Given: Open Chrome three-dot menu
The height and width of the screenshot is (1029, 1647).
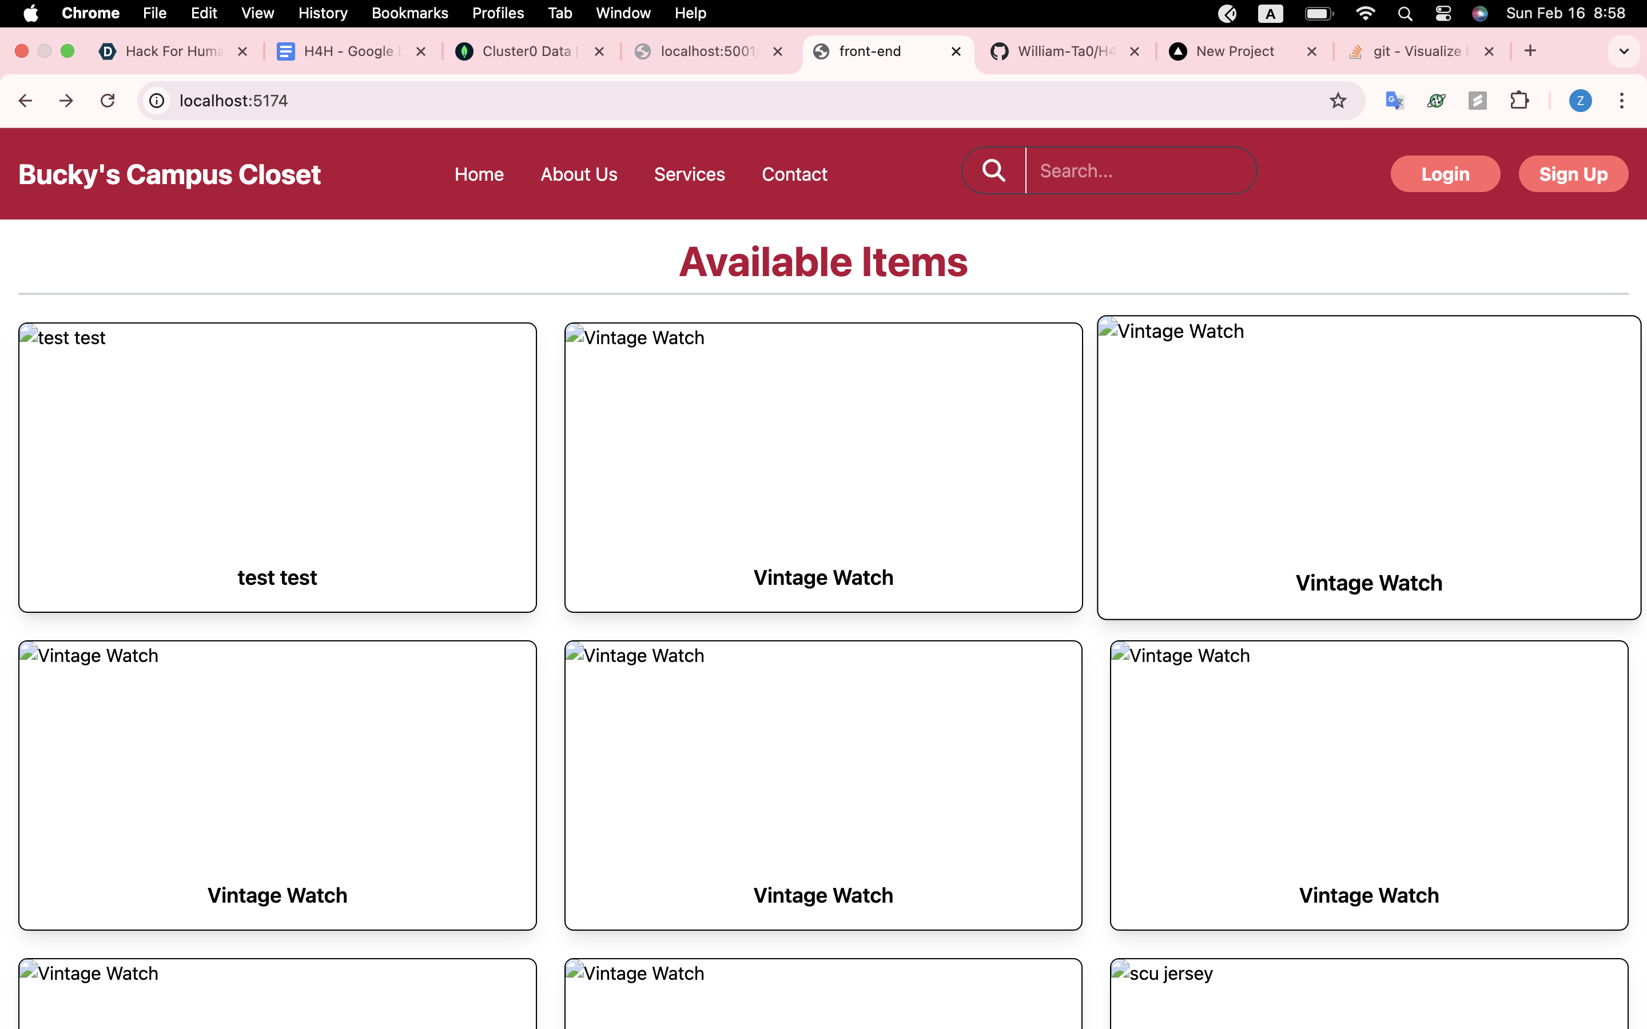Looking at the screenshot, I should 1622,101.
